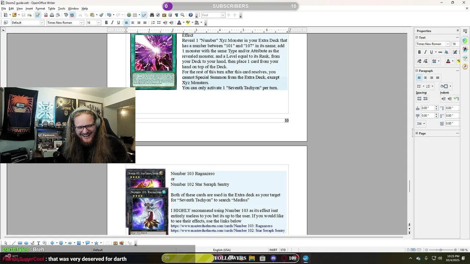Open the File menu
The height and width of the screenshot is (264, 470).
point(4,8)
